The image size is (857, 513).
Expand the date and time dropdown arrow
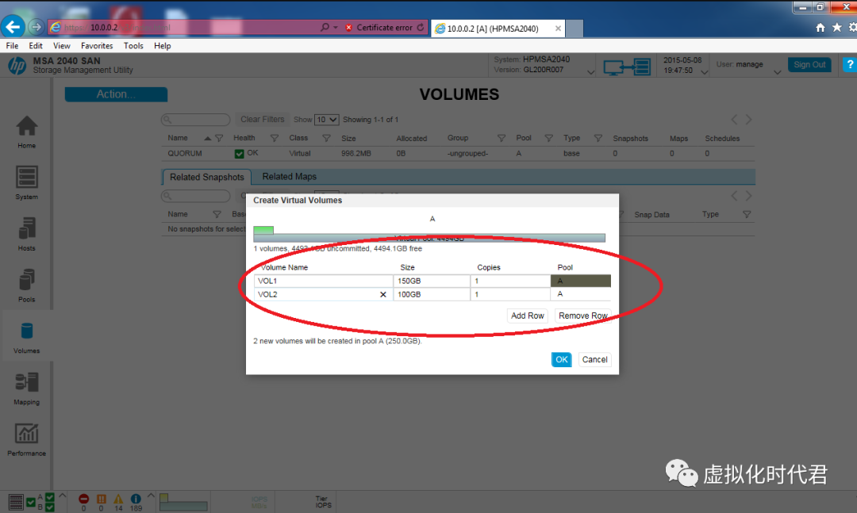[704, 72]
